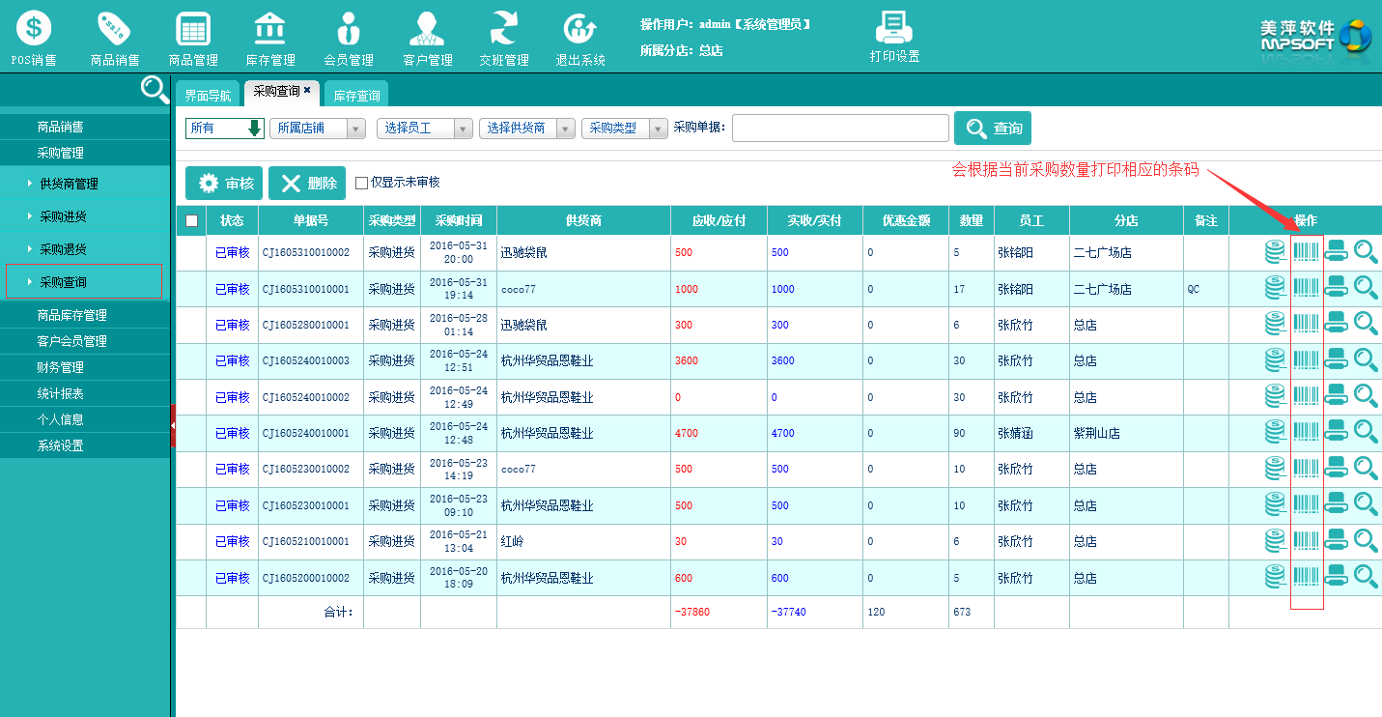Toggle the select-all checkbox in table header
1382x717 pixels.
tap(191, 220)
